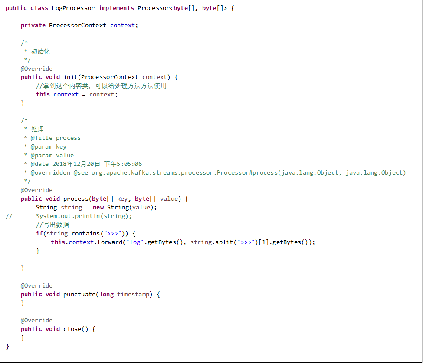This screenshot has height=364, width=423.
Task: Click the commented System.out.println(string) line
Action: click(x=84, y=216)
